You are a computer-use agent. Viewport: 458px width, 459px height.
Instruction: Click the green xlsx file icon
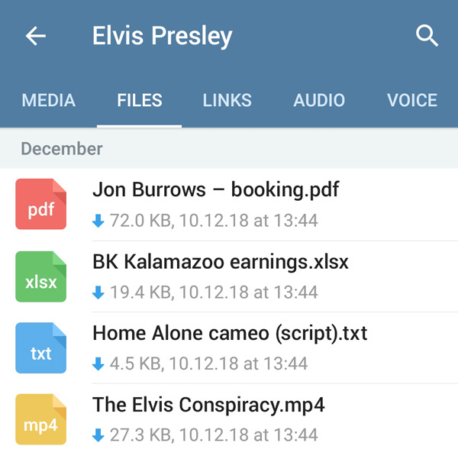40,276
